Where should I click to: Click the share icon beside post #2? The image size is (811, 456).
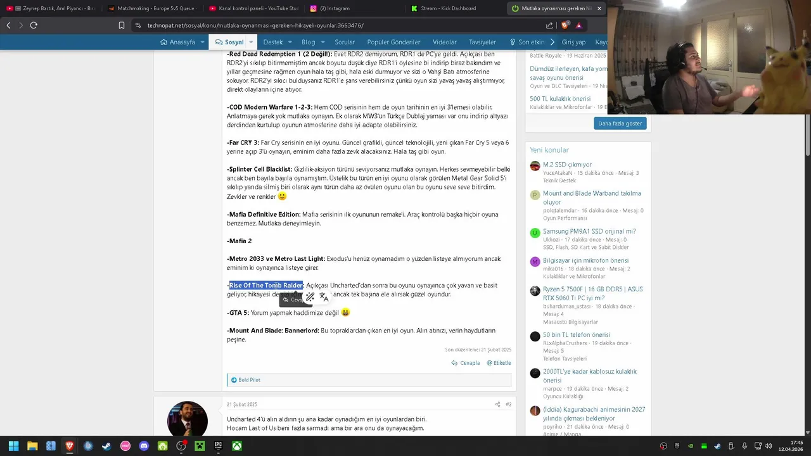tap(497, 404)
